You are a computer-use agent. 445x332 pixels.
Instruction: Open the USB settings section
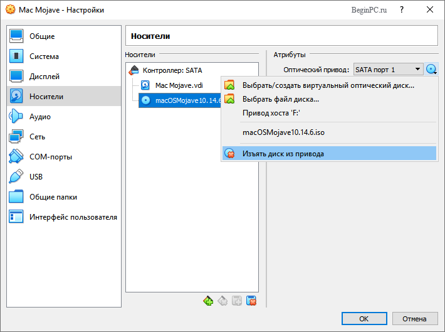[64, 177]
